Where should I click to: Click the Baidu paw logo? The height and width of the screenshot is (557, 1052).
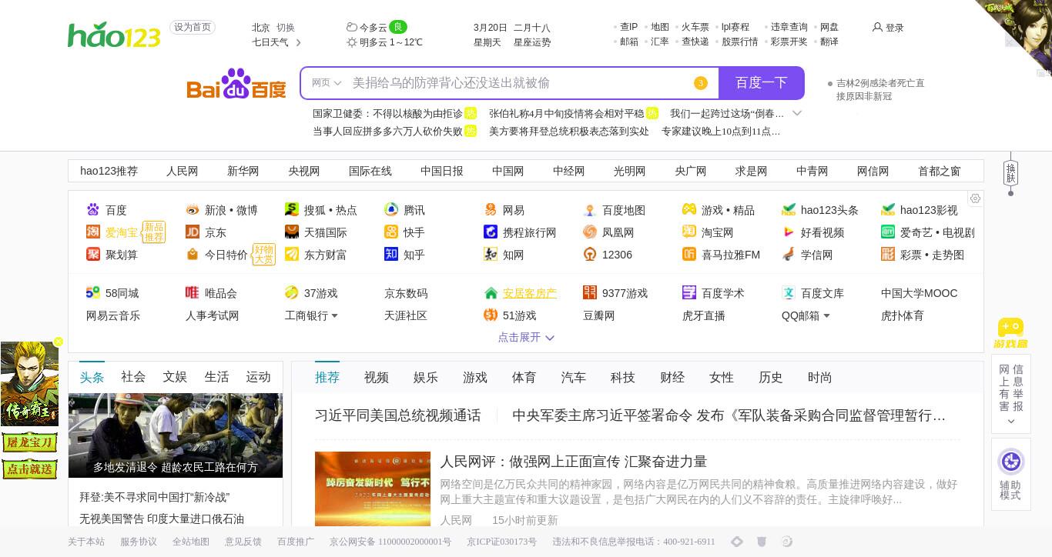click(x=236, y=83)
